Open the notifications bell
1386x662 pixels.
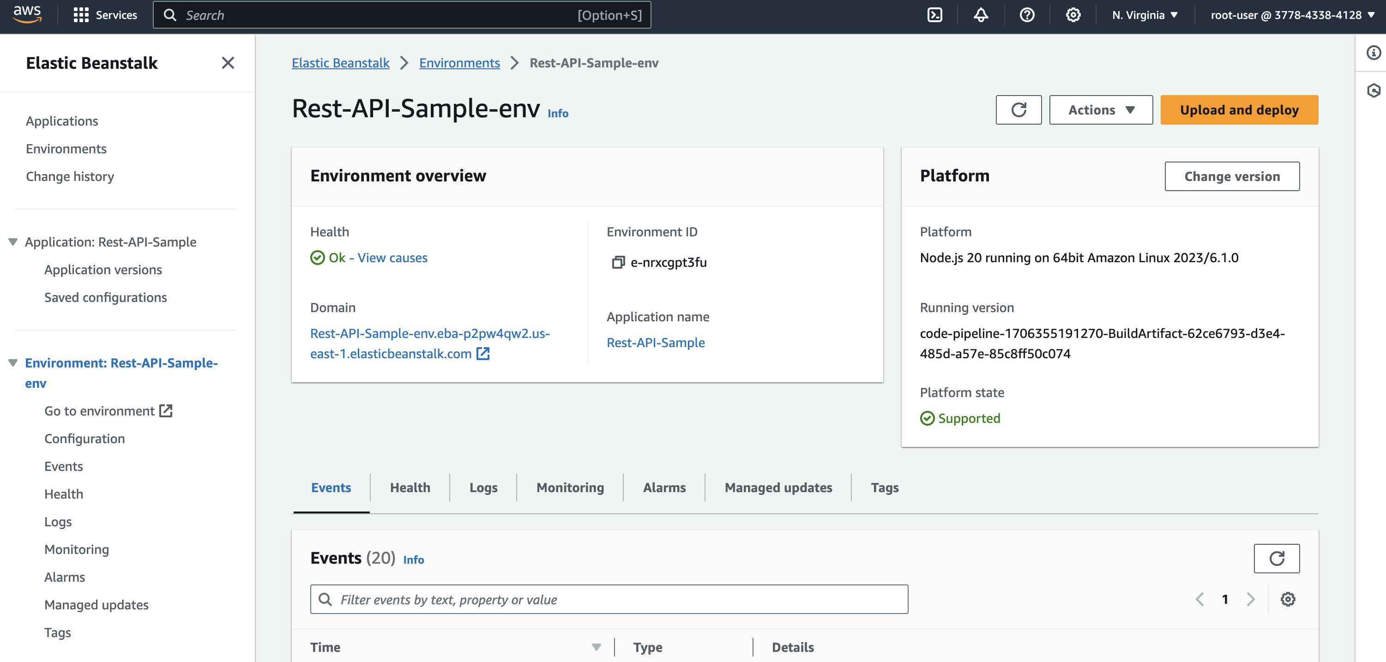(x=980, y=15)
